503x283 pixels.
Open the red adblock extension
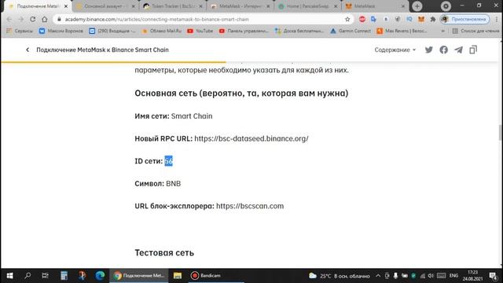[362, 19]
